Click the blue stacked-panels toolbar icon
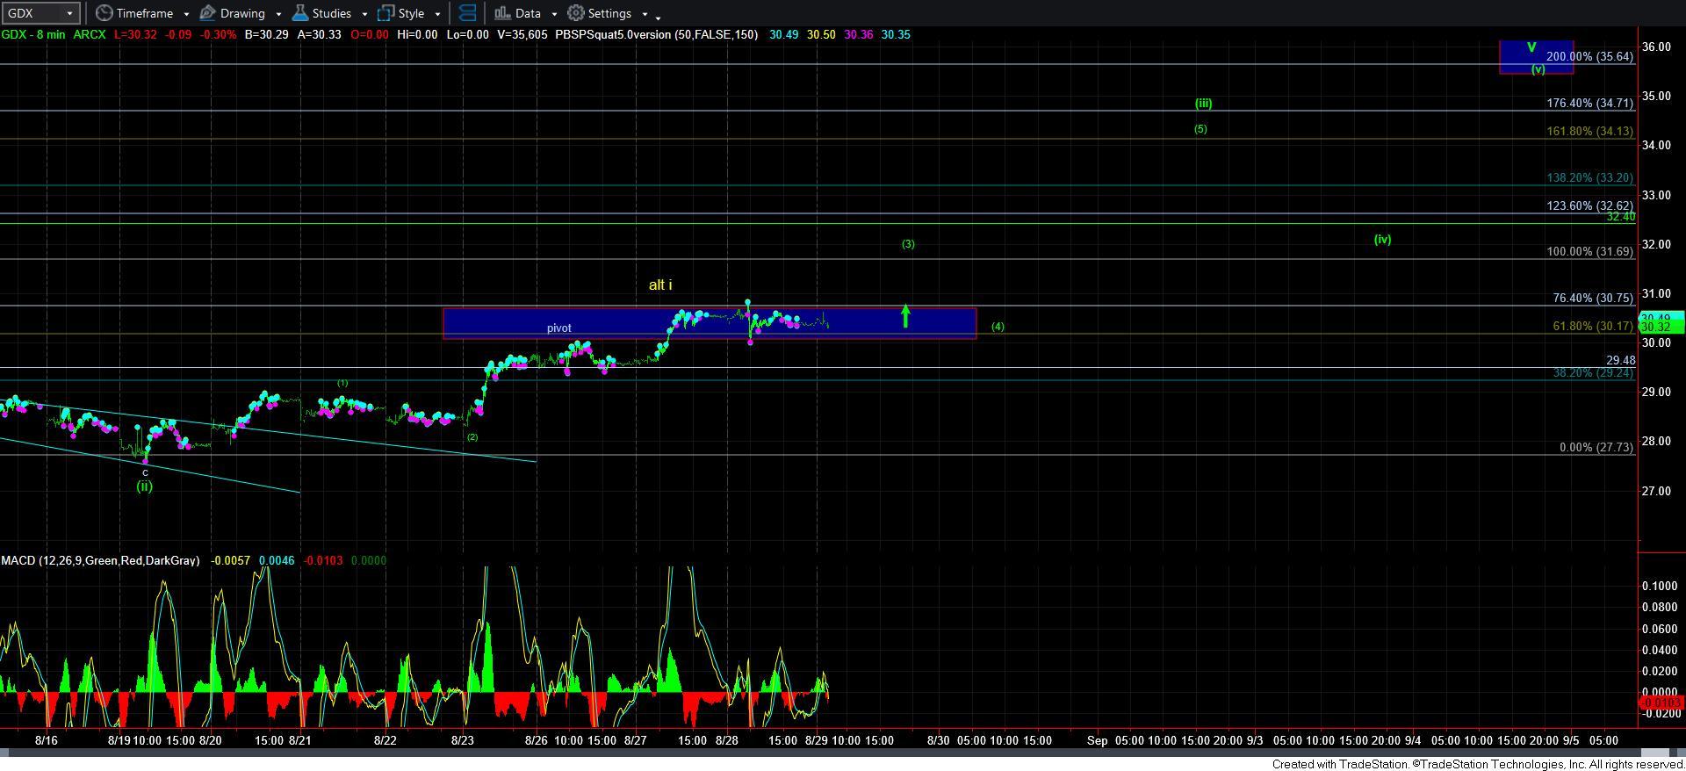Viewport: 1686px width, 771px height. (468, 13)
